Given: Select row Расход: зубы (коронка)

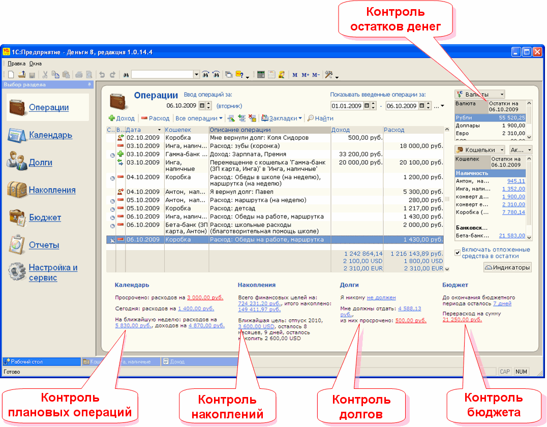Looking at the screenshot, I should [275, 146].
